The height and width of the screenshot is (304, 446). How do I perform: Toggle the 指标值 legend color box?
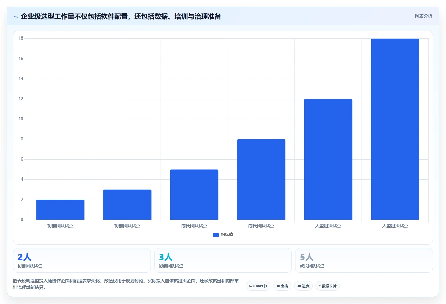[x=216, y=235]
